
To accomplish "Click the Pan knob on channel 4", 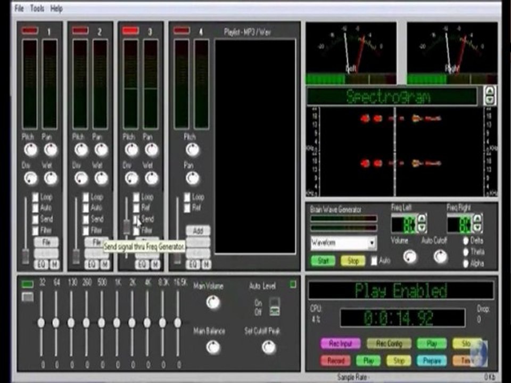I will (x=192, y=178).
